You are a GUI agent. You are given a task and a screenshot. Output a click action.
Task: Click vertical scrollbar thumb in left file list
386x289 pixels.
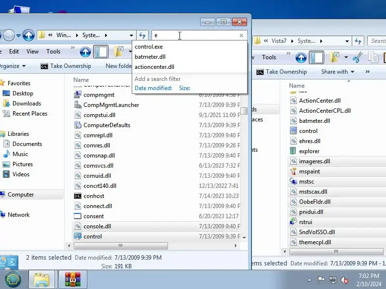tap(244, 111)
